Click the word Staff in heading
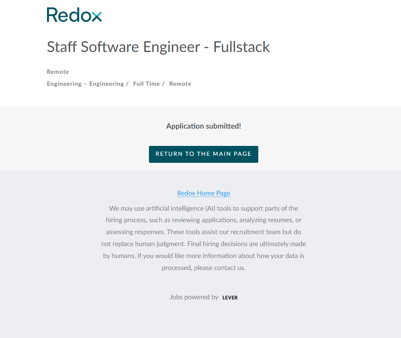This screenshot has height=338, width=401. tap(62, 47)
